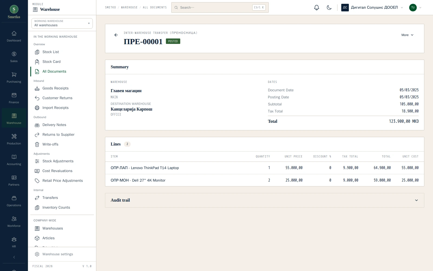Open Working Warehouse dropdown
Viewport: 433px width, 271px height.
coord(62,23)
